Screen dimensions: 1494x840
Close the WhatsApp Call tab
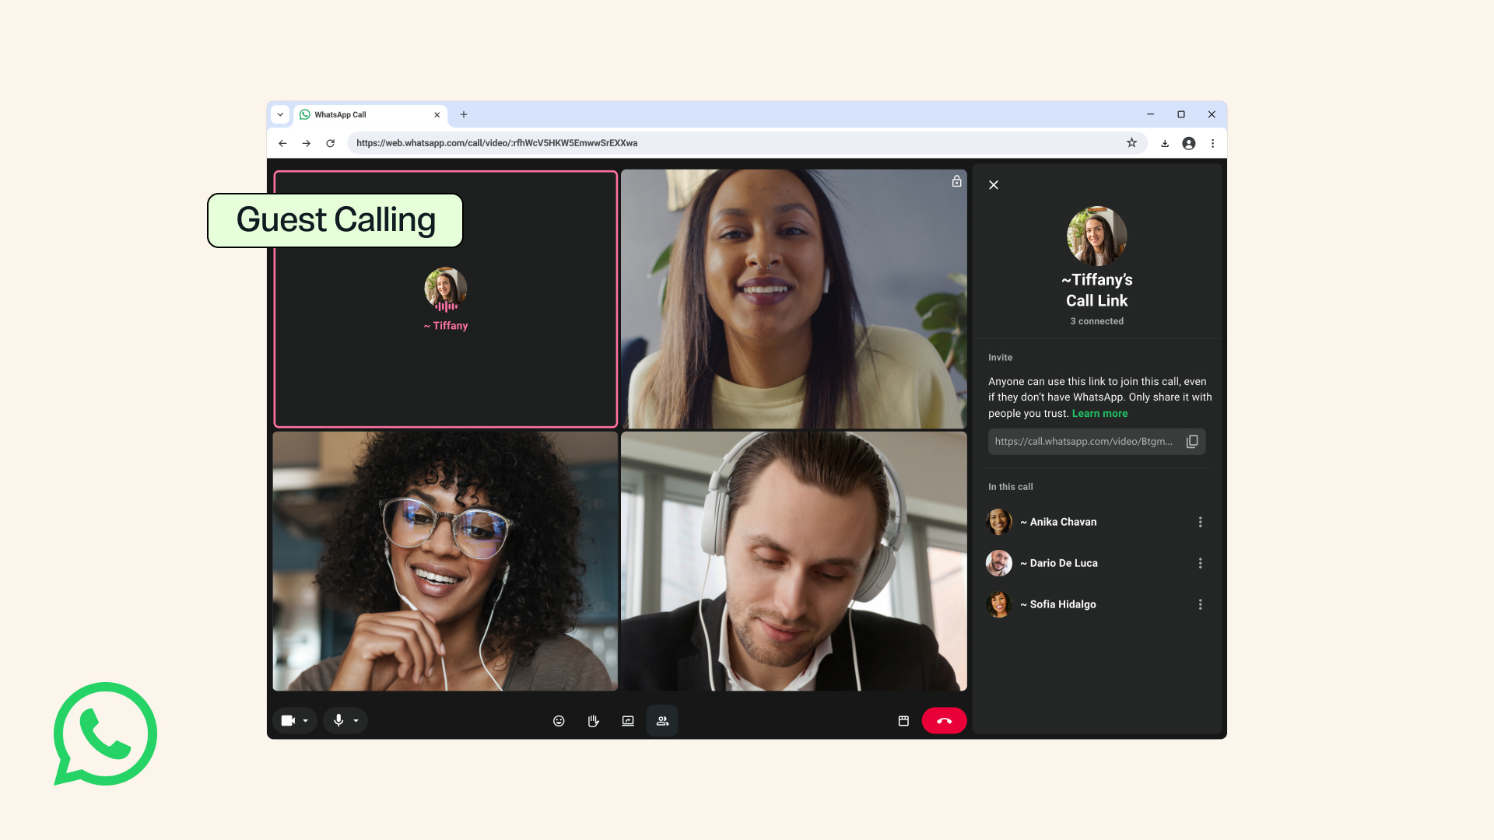[437, 114]
